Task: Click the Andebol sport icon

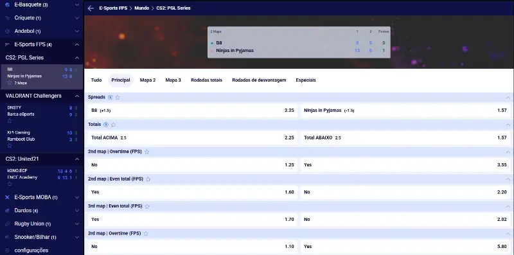Action: tap(7, 31)
